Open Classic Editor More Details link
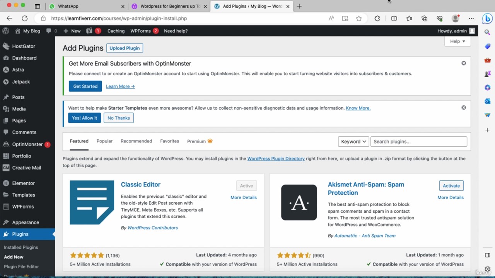 coord(244,198)
